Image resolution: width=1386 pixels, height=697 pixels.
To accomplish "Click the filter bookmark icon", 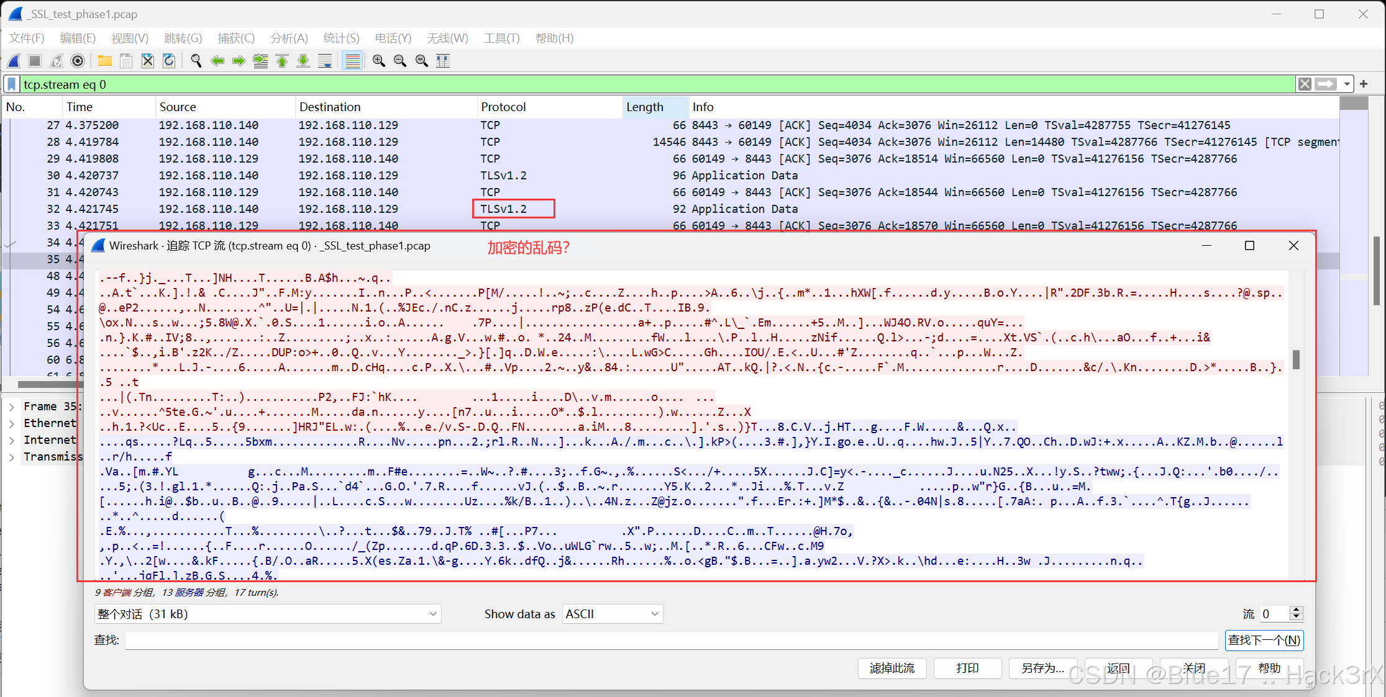I will pos(12,84).
